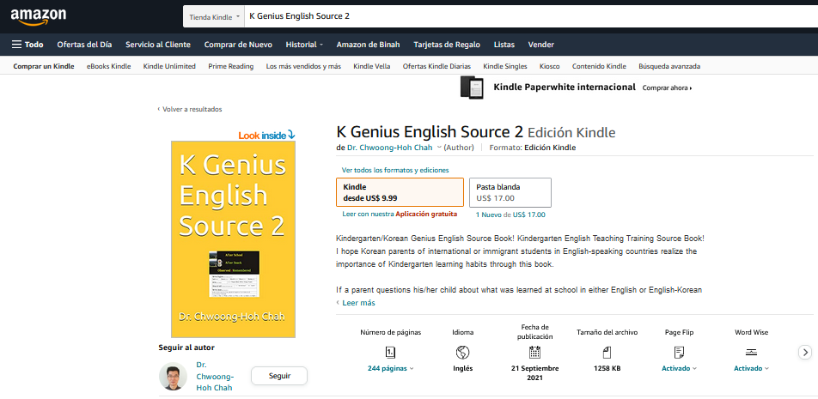This screenshot has width=818, height=399.
Task: Open Ofertas del Día
Action: tap(84, 45)
